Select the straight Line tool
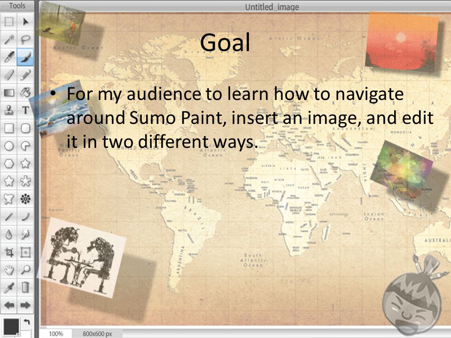Screen dimensions: 451x338 tap(9, 216)
